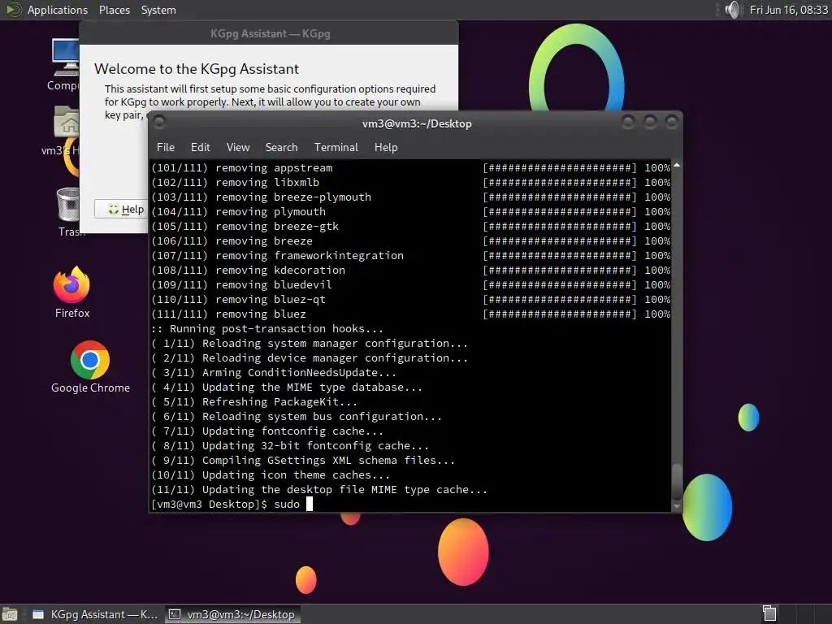Open the terminal View menu
Viewport: 832px width, 624px height.
coord(238,148)
